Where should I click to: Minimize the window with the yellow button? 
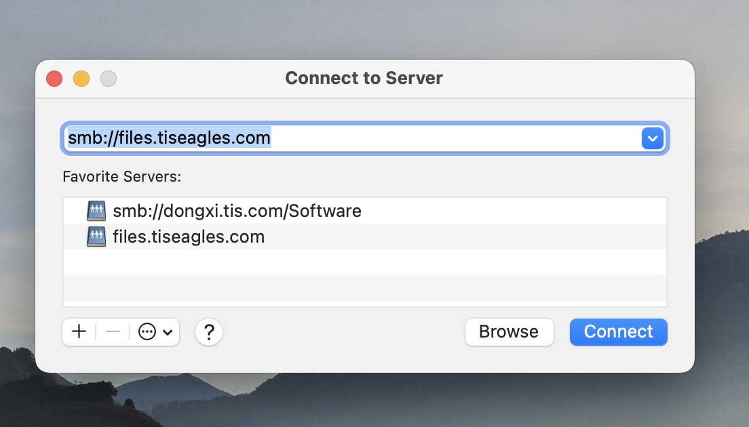point(81,79)
